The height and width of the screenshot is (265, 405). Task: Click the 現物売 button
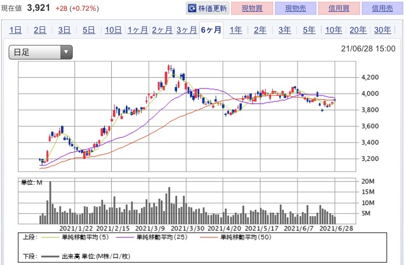tap(295, 8)
